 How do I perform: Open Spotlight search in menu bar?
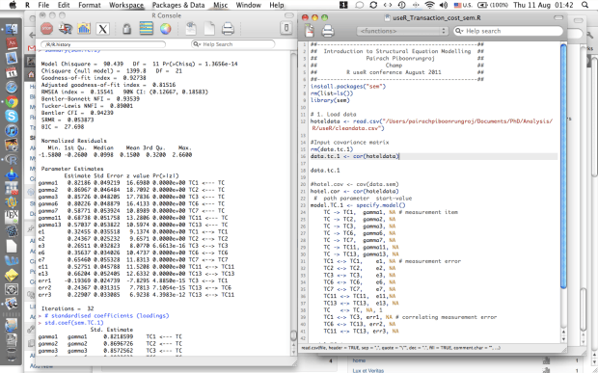[x=584, y=5]
